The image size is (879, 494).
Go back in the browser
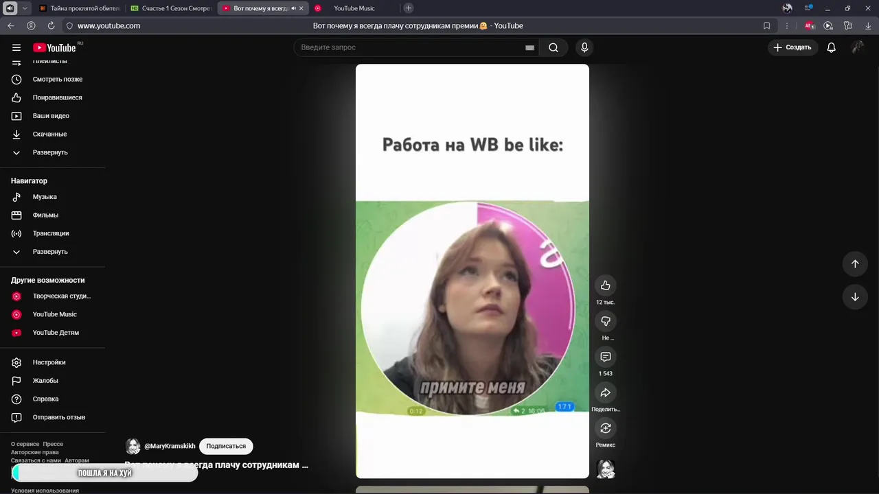(11, 25)
